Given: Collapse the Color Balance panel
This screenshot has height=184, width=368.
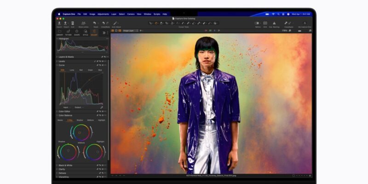Looking at the screenshot, I should [57, 115].
